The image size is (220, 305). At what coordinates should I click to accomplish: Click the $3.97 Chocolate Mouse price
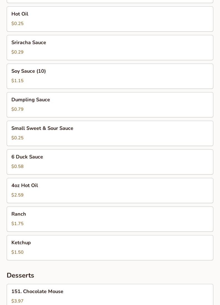click(x=17, y=301)
